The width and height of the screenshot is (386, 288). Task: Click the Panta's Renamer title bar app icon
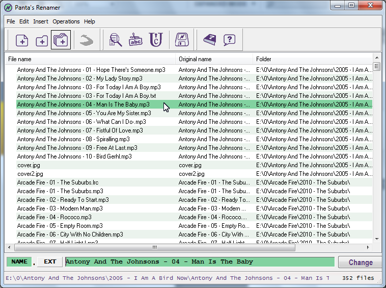pos(8,7)
